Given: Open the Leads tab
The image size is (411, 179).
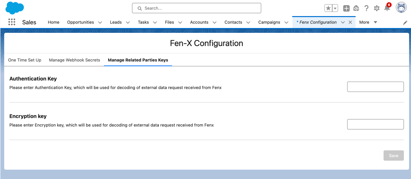Looking at the screenshot, I should 116,22.
